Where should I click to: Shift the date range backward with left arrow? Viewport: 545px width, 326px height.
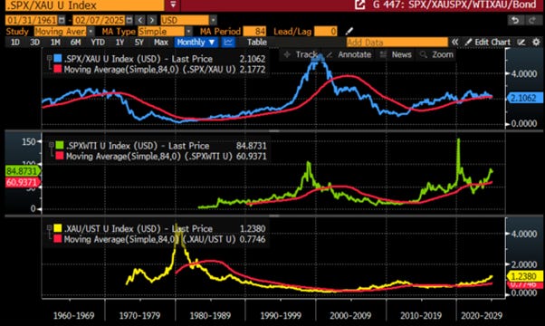click(x=140, y=20)
